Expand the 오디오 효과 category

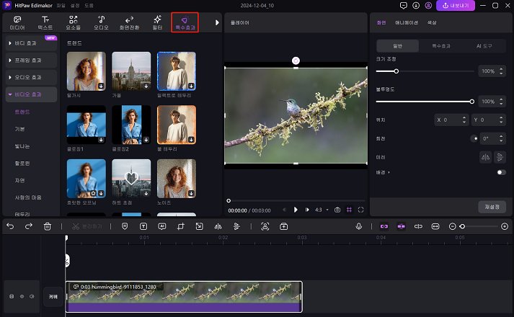click(x=31, y=77)
